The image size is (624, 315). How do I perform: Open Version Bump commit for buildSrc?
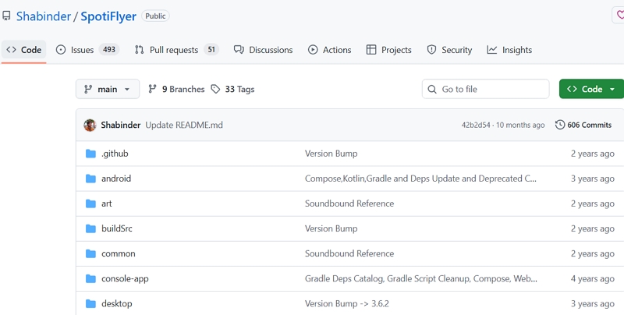click(331, 228)
